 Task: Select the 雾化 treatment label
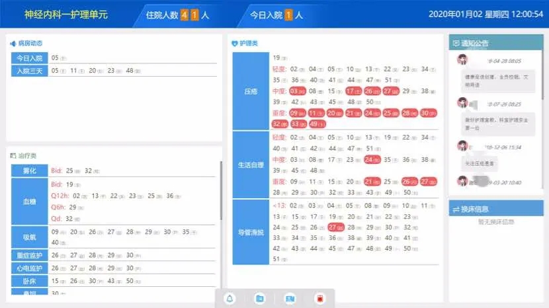[29, 171]
